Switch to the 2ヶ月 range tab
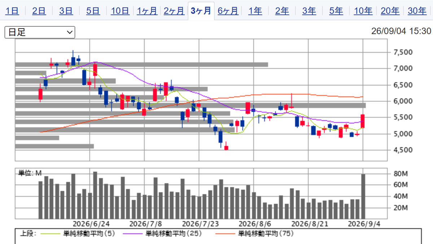Image resolution: width=433 pixels, height=244 pixels. [174, 11]
